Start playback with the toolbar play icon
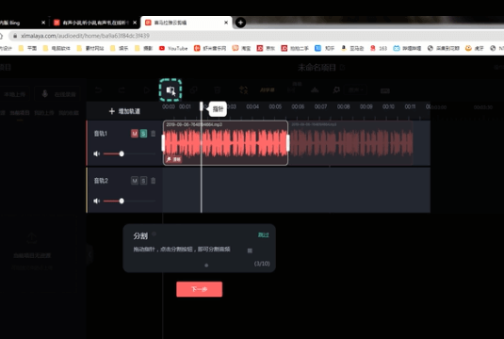Viewport: 504px width, 339px height. [x=146, y=90]
